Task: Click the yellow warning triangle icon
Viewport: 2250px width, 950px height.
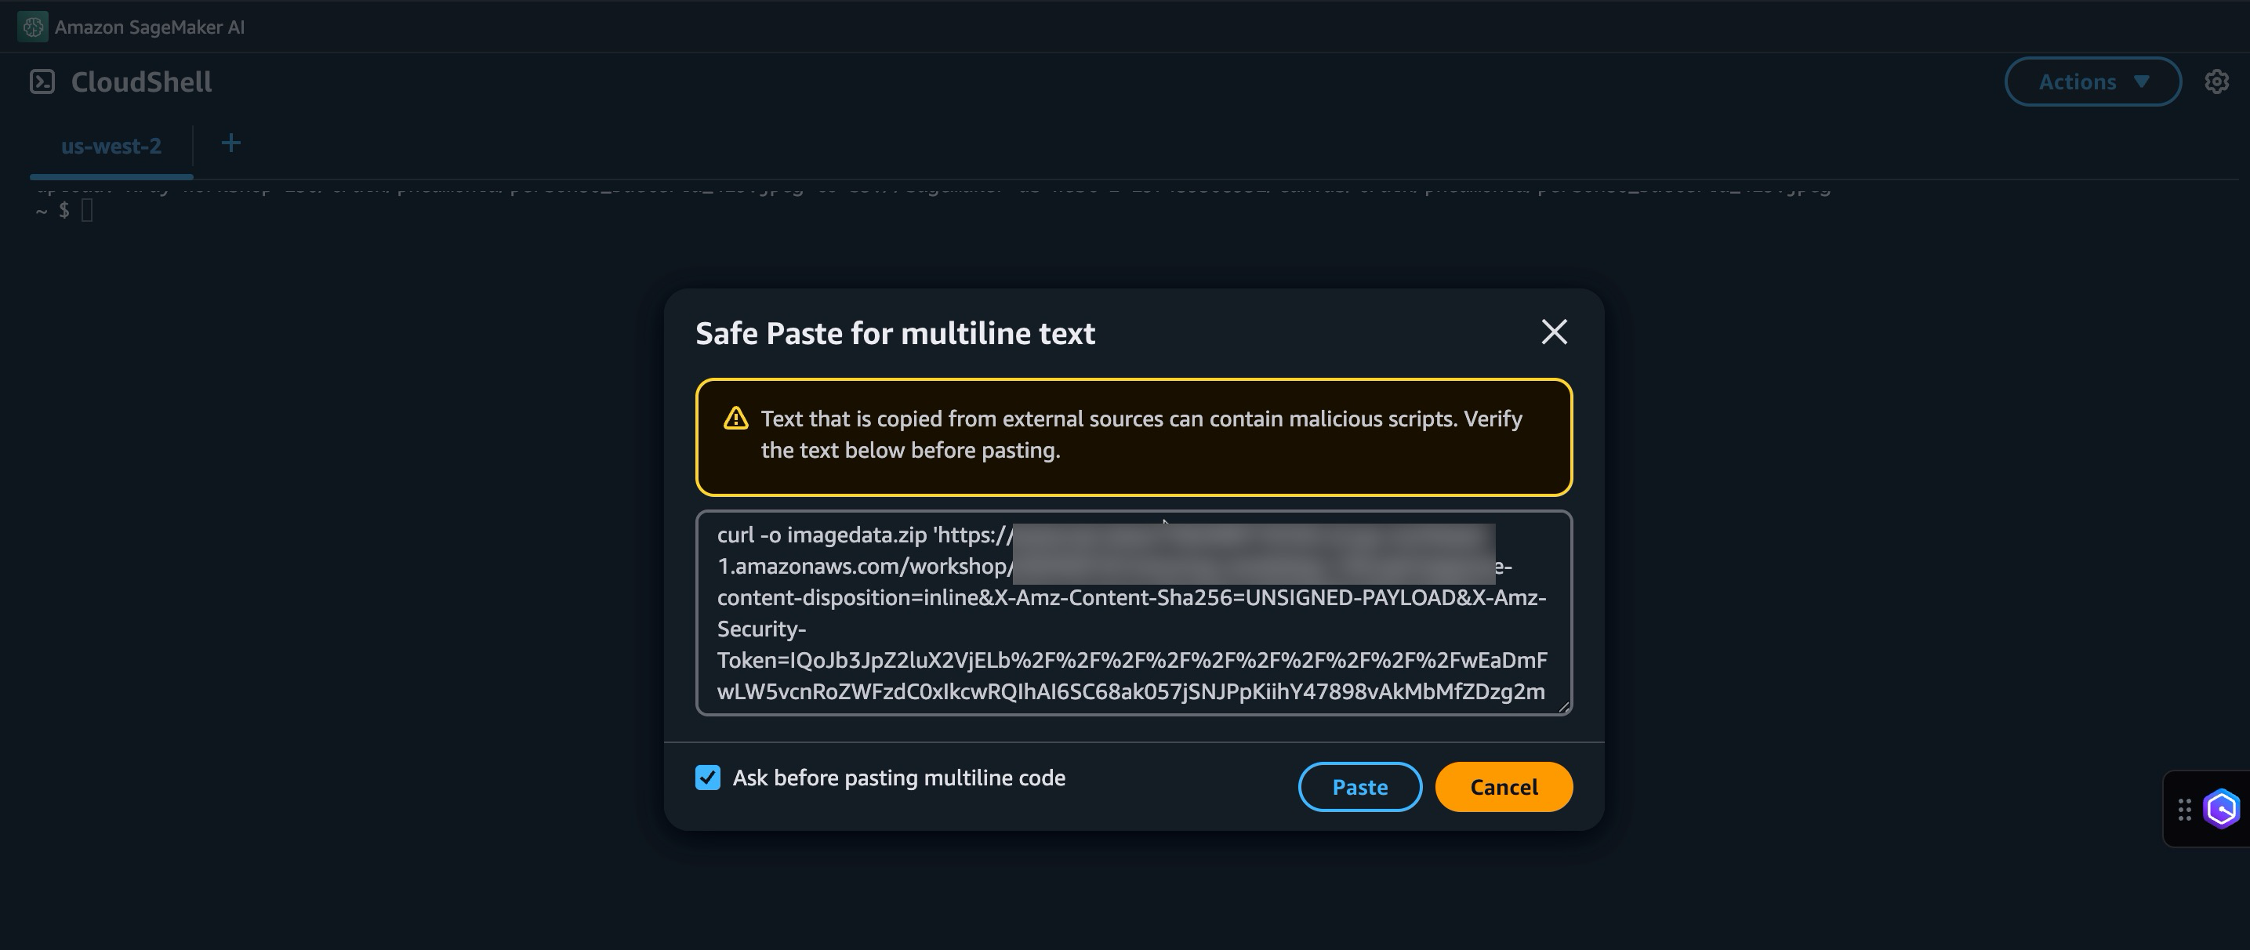Action: tap(735, 419)
